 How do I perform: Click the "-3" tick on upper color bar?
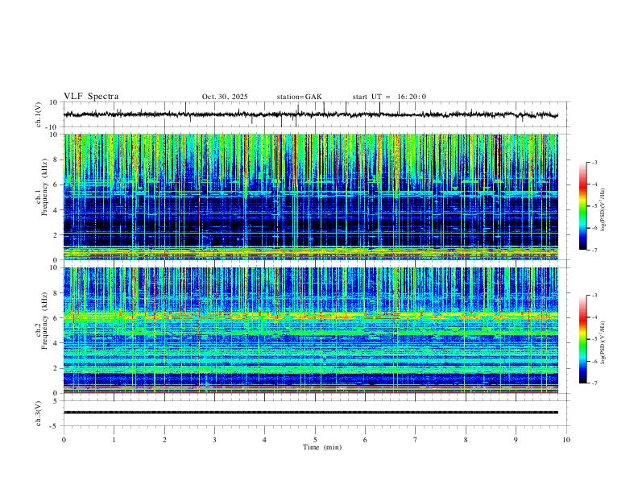(594, 162)
